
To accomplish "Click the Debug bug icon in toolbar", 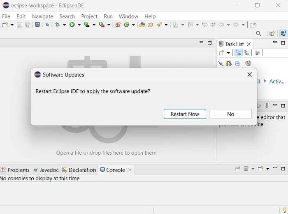I will click(58, 25).
